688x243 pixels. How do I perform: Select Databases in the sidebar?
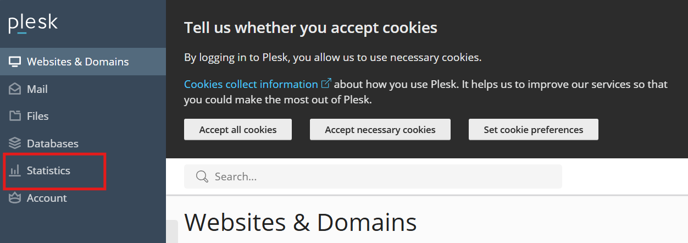click(x=83, y=143)
